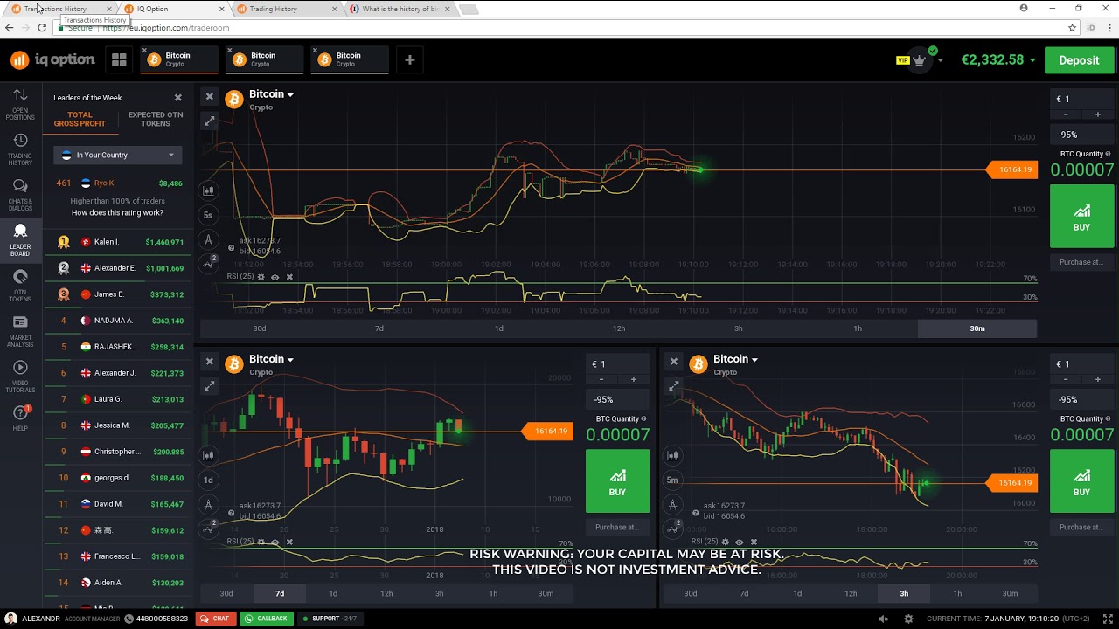The height and width of the screenshot is (629, 1119).
Task: Select 30m timeframe on top chart
Action: tap(977, 328)
